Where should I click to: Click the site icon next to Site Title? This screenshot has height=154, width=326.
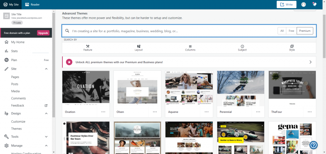click(x=6, y=16)
